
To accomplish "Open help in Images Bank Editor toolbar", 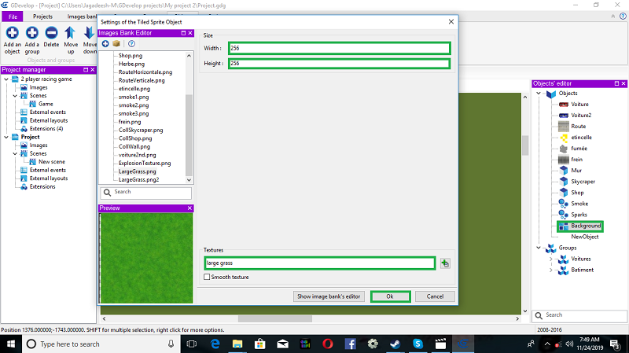I will [x=131, y=44].
